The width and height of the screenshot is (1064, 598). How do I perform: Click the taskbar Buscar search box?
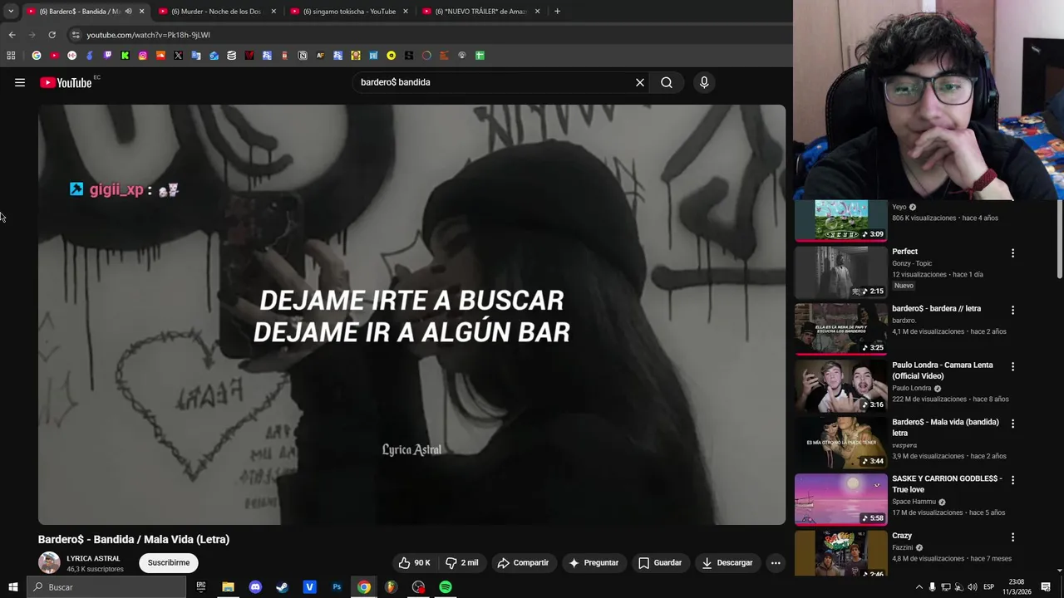coord(106,587)
